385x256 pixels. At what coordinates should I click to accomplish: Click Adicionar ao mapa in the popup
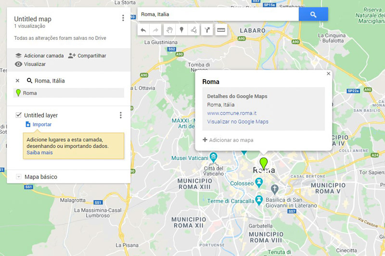[x=228, y=140]
